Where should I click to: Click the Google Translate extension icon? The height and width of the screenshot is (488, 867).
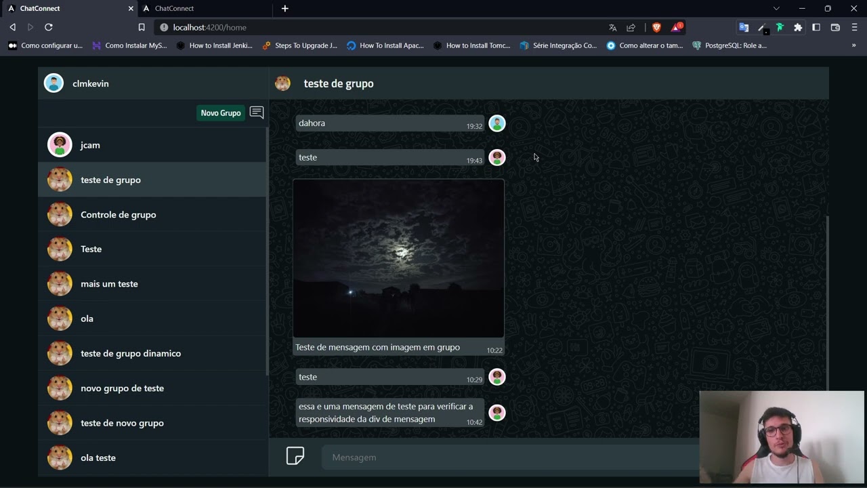click(x=744, y=27)
